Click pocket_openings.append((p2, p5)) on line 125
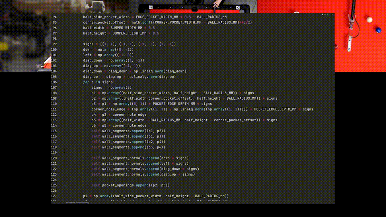The image size is (386, 217). (x=136, y=185)
